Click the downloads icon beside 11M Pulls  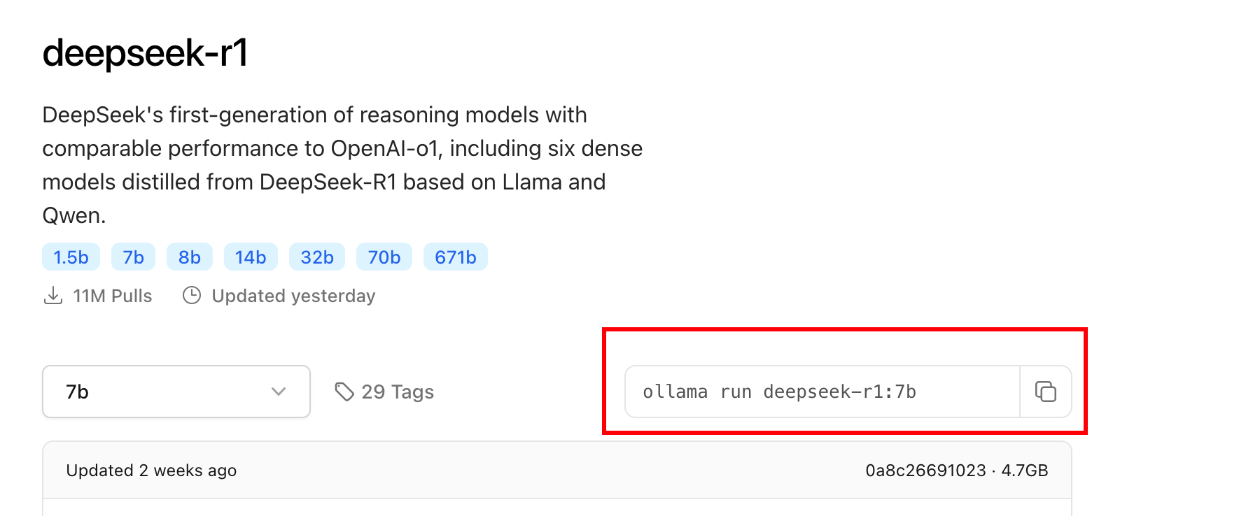54,295
